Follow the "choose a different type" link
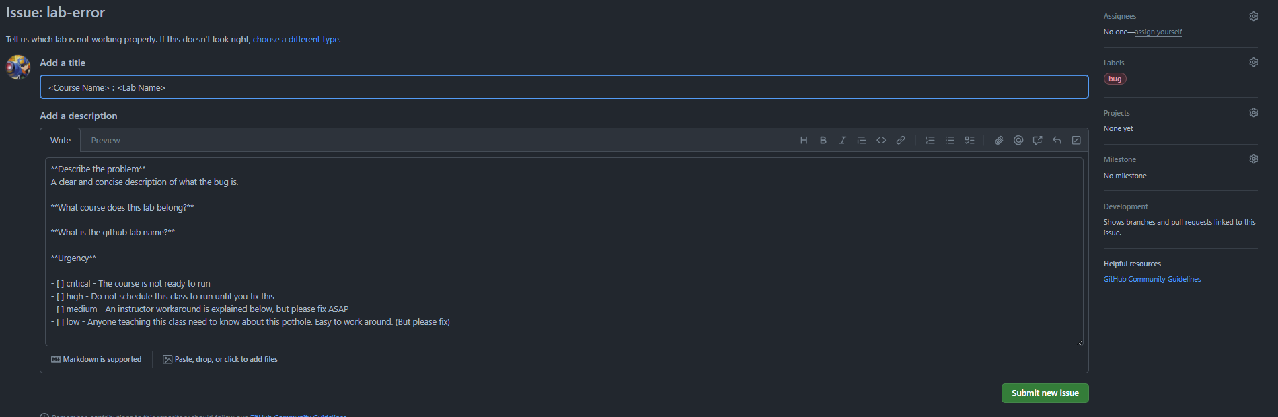 click(x=296, y=40)
